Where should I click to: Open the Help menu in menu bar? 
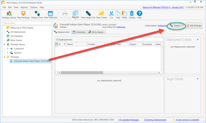(42, 7)
